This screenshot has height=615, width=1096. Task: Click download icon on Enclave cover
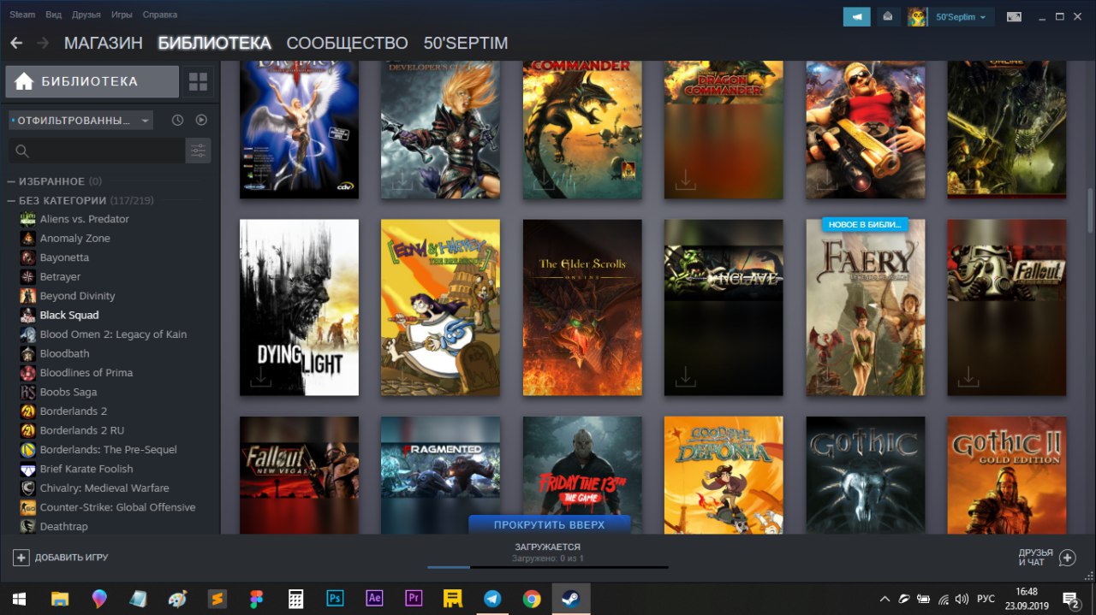click(x=685, y=376)
